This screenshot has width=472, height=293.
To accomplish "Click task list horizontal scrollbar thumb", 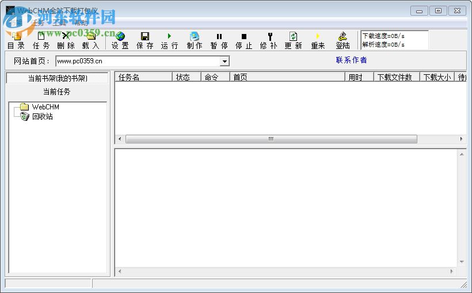I will coord(271,139).
